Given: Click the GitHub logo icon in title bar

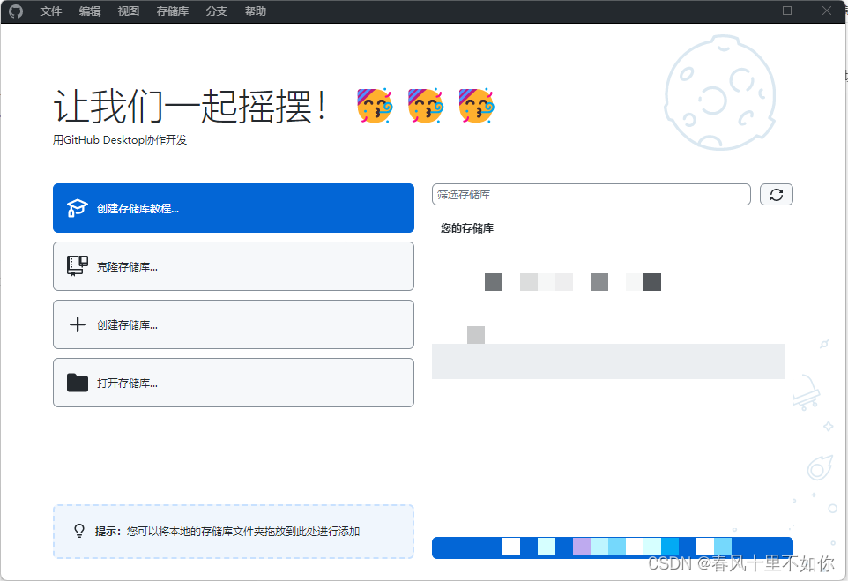Looking at the screenshot, I should 16,11.
